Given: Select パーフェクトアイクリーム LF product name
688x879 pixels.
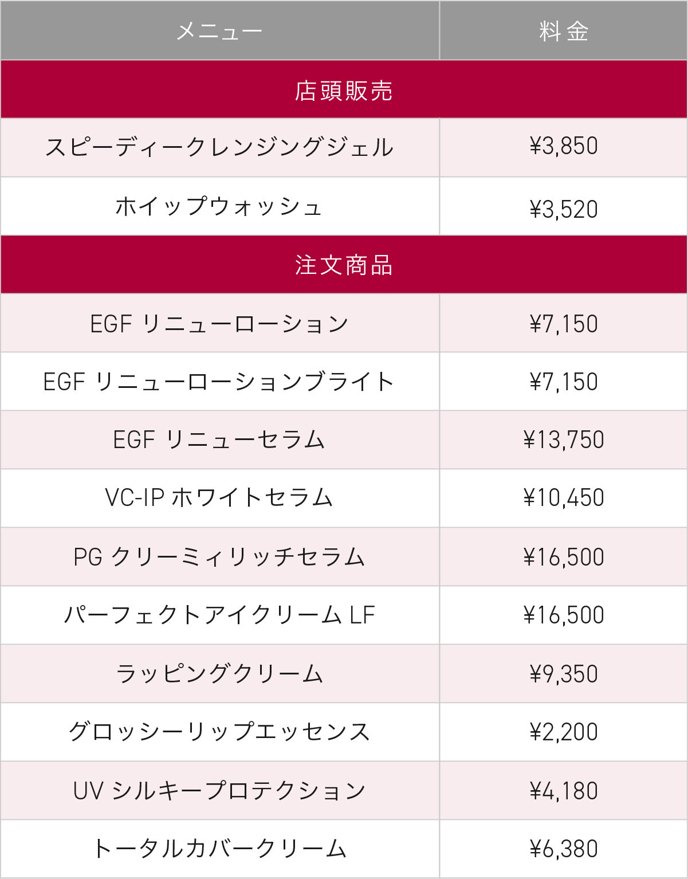Looking at the screenshot, I should (219, 615).
